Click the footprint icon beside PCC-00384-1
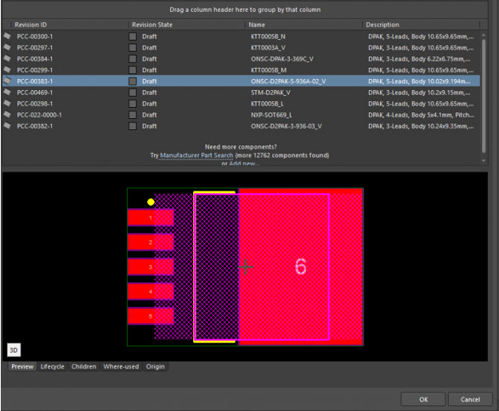 point(7,58)
